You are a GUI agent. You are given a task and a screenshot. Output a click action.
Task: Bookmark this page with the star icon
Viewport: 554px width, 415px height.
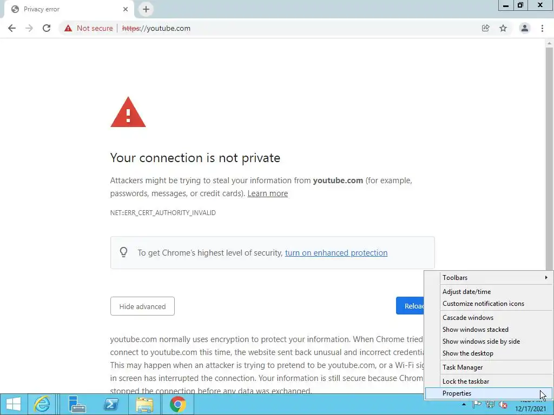pos(503,28)
